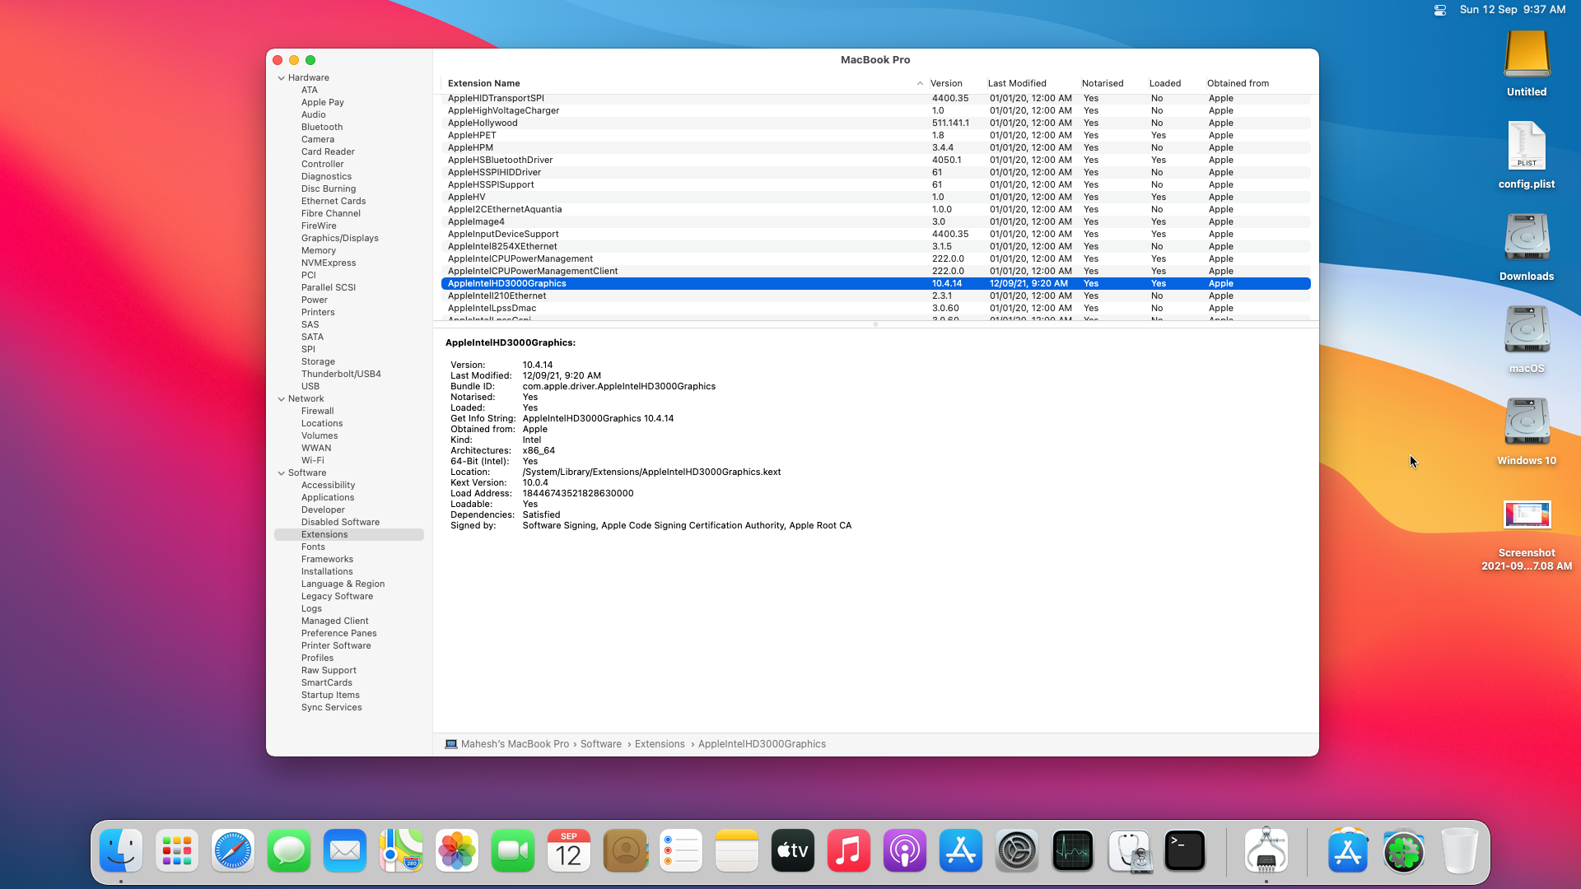
Task: Collapse the Network category chevron
Action: click(x=282, y=399)
